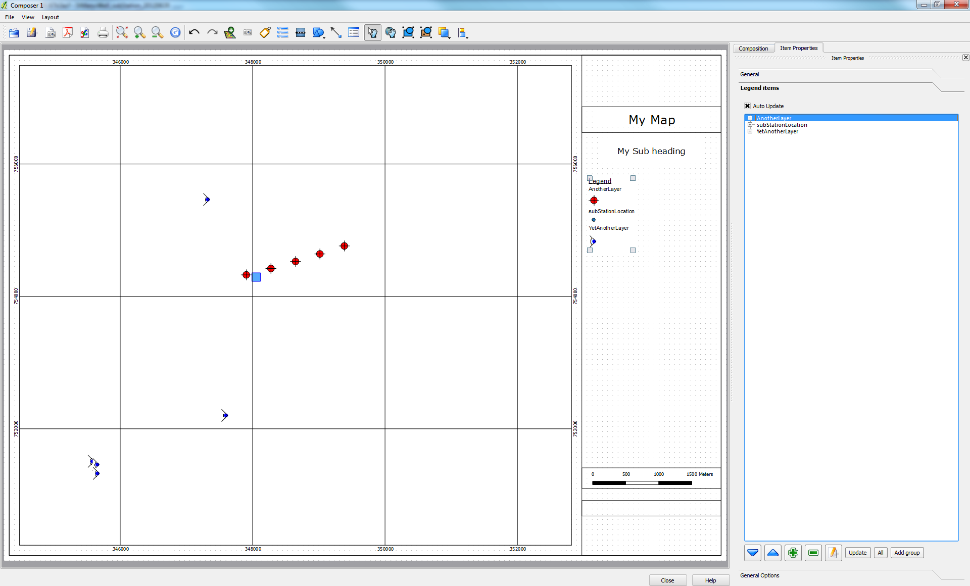The height and width of the screenshot is (586, 970).
Task: Click the Close button
Action: (x=668, y=580)
